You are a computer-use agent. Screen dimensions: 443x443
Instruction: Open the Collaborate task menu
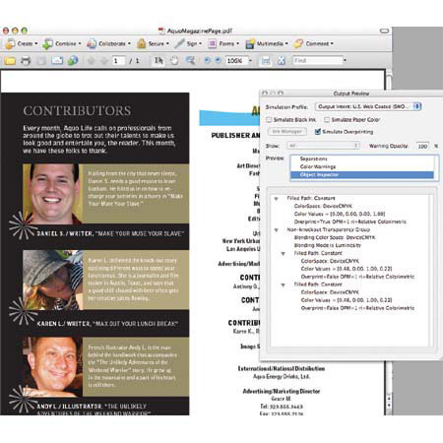coord(108,43)
